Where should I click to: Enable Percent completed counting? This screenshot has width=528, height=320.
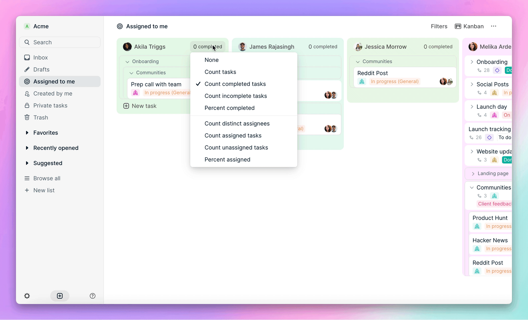(x=229, y=108)
